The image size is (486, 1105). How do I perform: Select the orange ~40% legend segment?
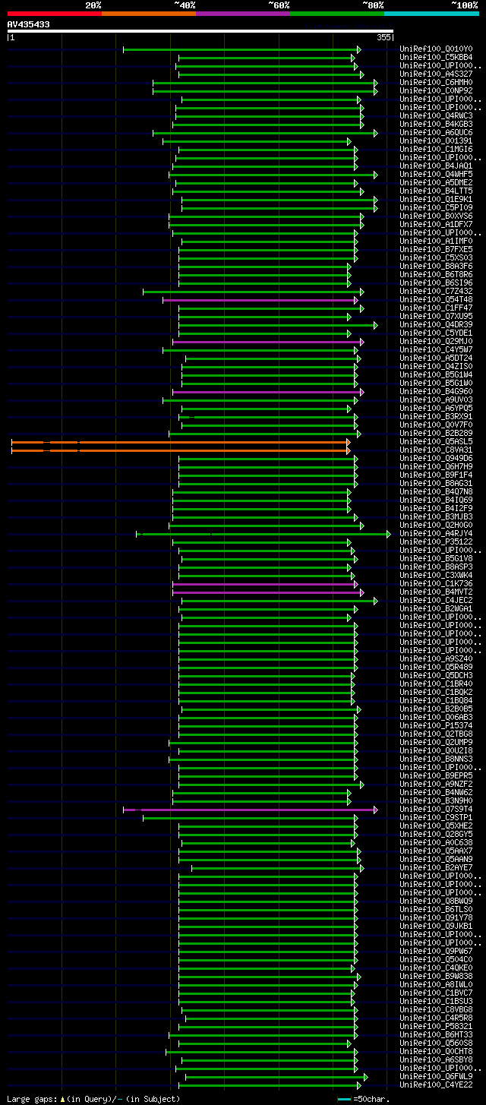coord(148,14)
